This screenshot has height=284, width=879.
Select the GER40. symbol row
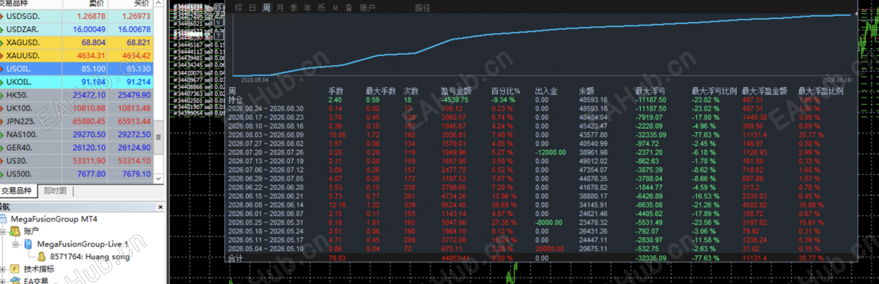(77, 147)
